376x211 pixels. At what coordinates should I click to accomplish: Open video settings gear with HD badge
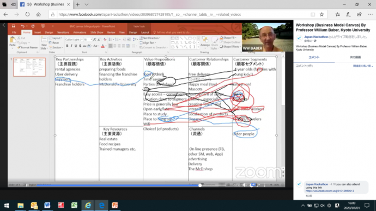(x=252, y=185)
